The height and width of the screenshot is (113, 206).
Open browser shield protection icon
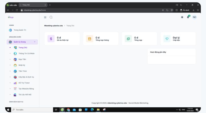pos(172,10)
